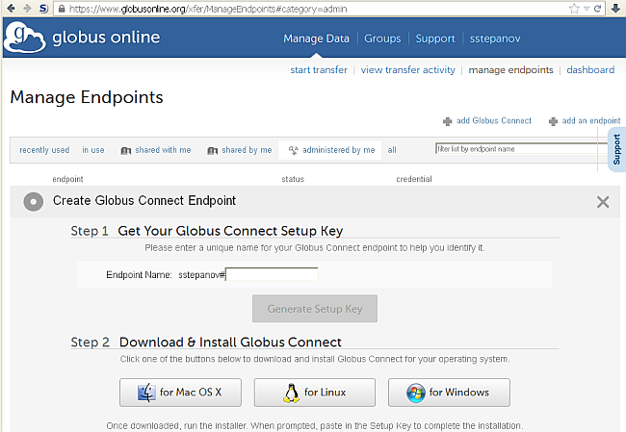626x432 pixels.
Task: Open the URL history dropdown arrow
Action: [x=587, y=9]
